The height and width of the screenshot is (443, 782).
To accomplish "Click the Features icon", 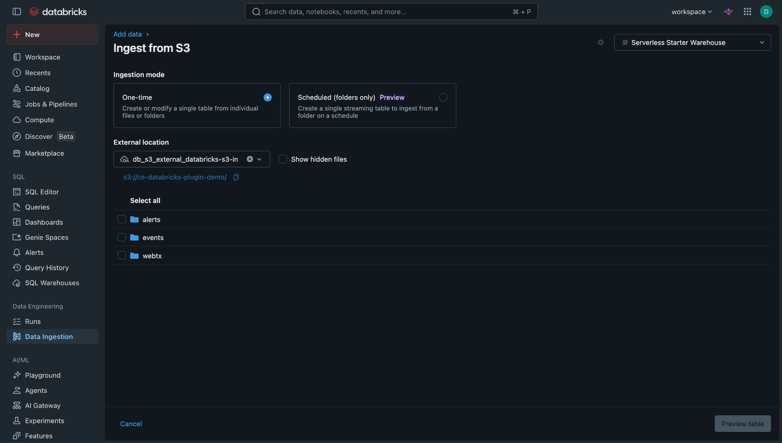I will coord(16,436).
